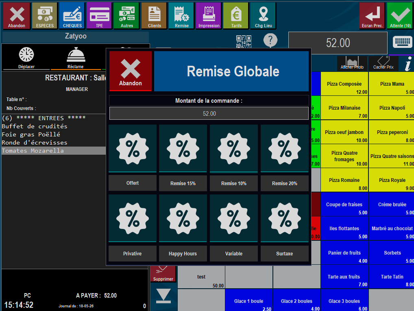The height and width of the screenshot is (311, 414).
Task: Select Buffet de crudités order line
Action: tap(54, 126)
